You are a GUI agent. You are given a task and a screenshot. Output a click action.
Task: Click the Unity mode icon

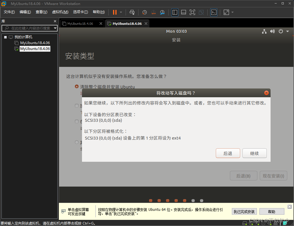coord(201,12)
